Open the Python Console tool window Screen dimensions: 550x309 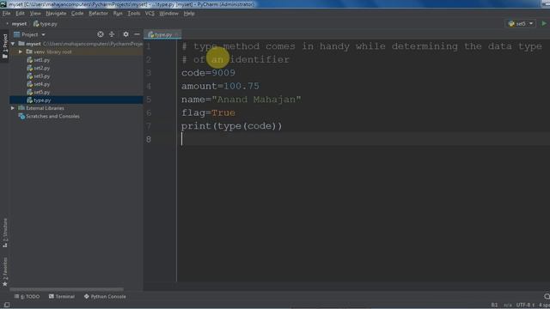coord(105,296)
